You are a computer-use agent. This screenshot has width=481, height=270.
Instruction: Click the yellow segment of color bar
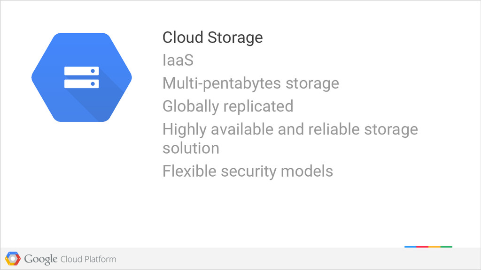click(434, 247)
